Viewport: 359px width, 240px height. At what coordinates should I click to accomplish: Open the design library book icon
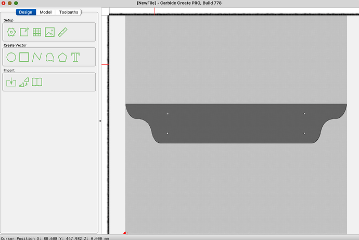point(37,82)
